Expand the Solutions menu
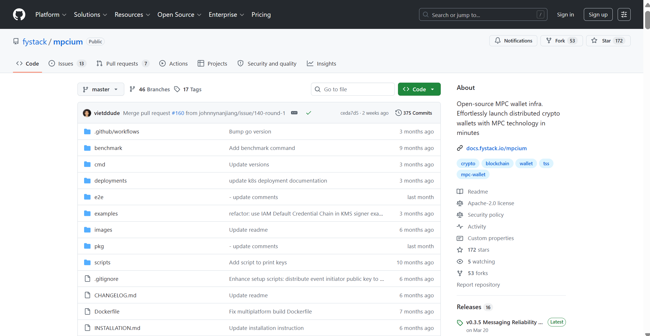This screenshot has height=336, width=650. tap(90, 14)
